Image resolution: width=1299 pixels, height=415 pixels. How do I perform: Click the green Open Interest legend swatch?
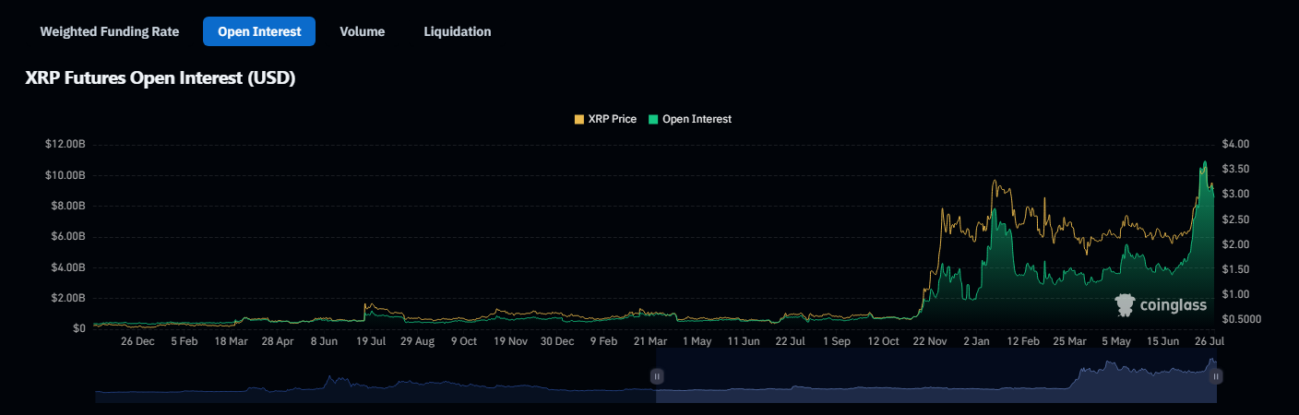coord(654,119)
